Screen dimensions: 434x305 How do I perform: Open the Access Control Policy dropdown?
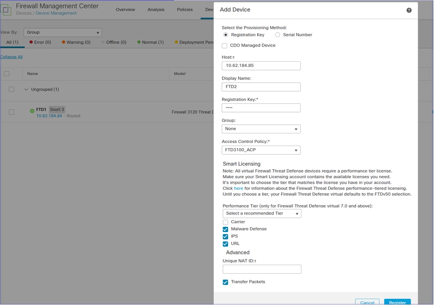[x=261, y=150]
